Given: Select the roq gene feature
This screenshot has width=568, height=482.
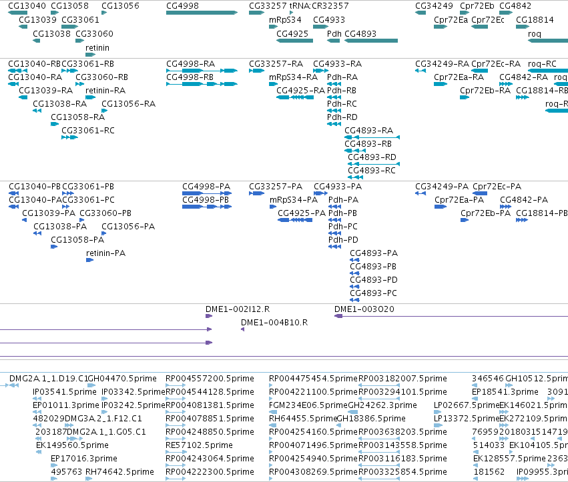Looking at the screenshot, I should tap(548, 41).
